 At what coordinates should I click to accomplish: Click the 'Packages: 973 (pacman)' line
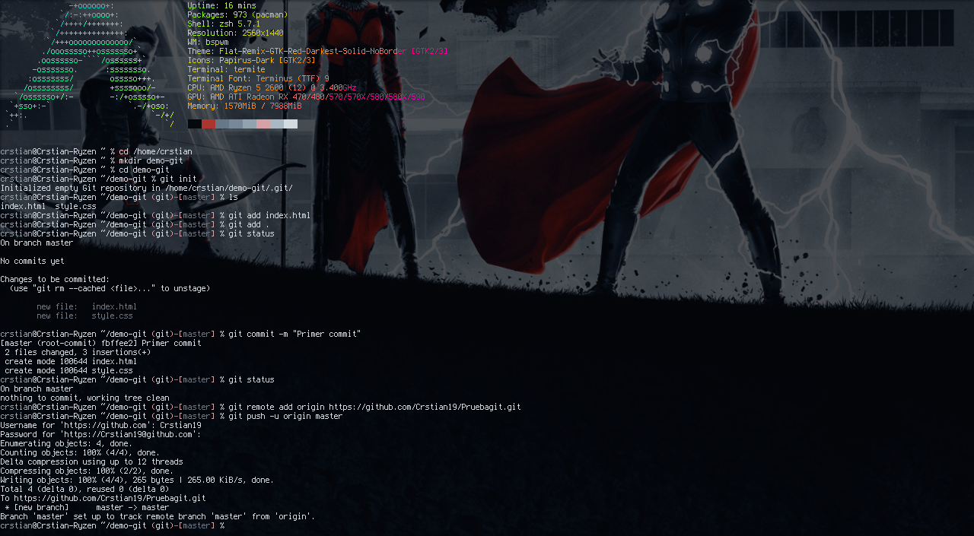[x=237, y=15]
